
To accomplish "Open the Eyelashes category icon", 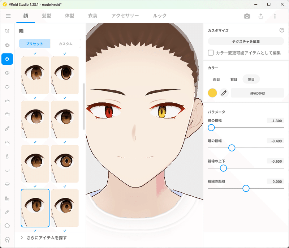I will click(x=7, y=142).
